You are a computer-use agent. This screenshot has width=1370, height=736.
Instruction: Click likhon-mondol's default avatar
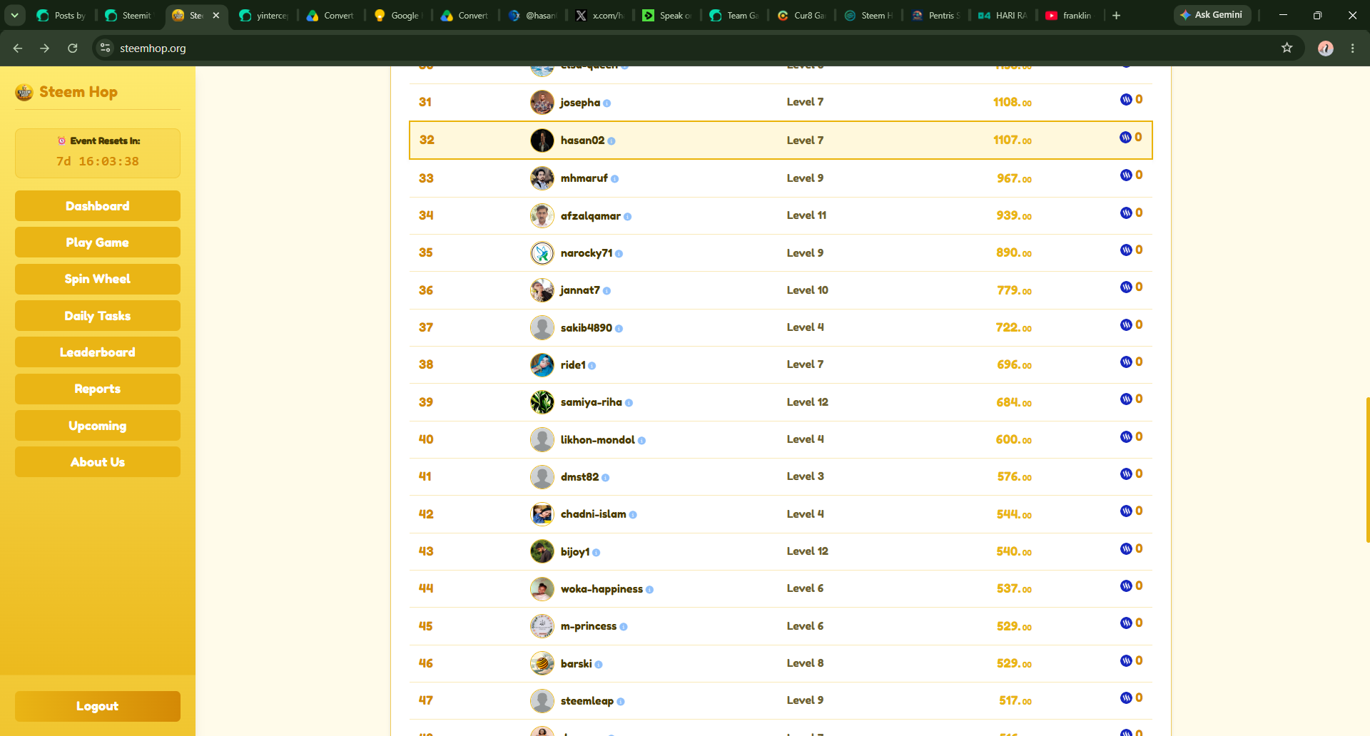tap(542, 439)
